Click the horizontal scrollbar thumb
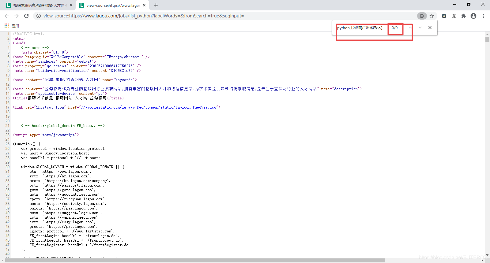Screen dimensions: 490x263 coord(195,261)
